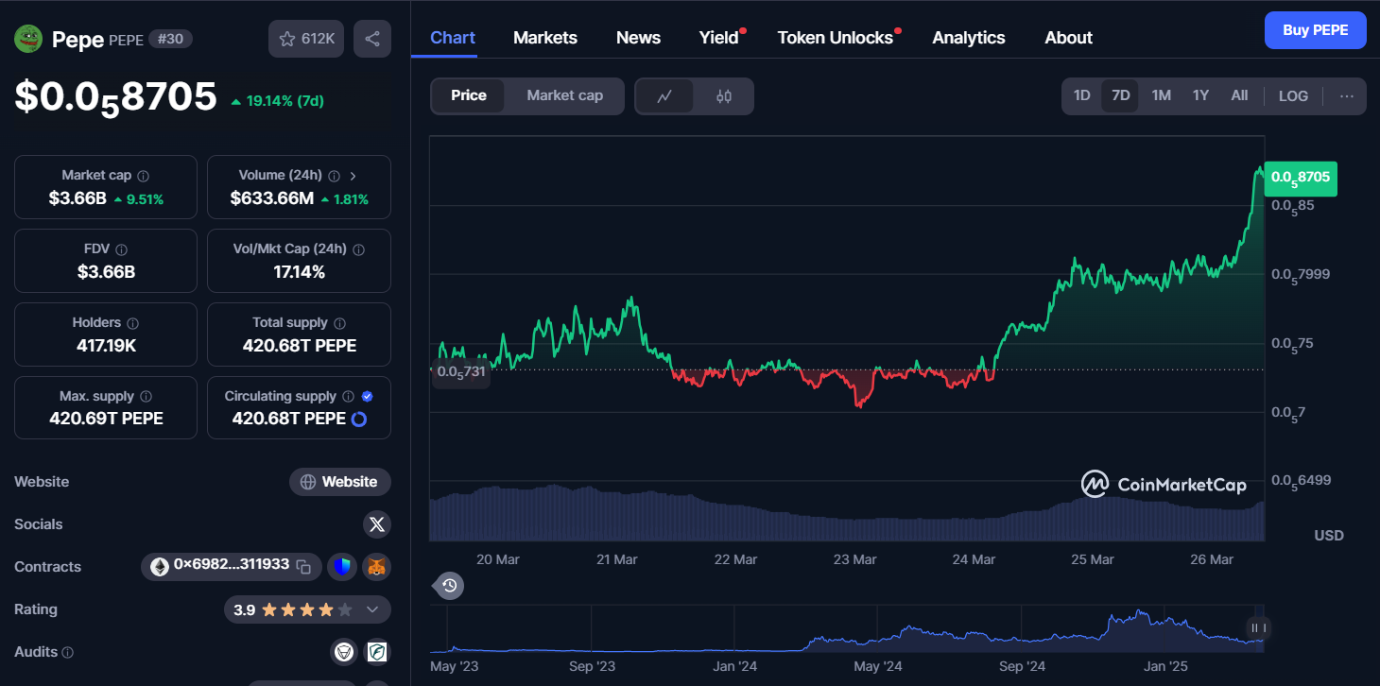Add Pepe to watchlist with star button
Viewport: 1380px width, 686px height.
pos(306,39)
